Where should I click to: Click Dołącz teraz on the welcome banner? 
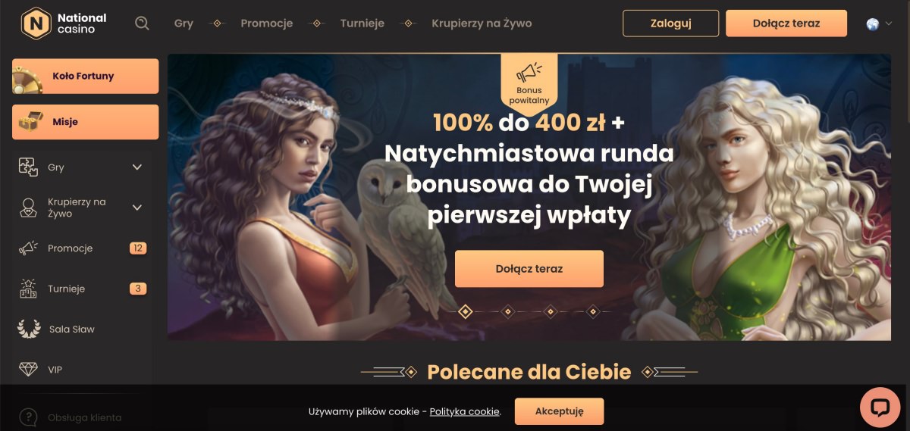529,269
